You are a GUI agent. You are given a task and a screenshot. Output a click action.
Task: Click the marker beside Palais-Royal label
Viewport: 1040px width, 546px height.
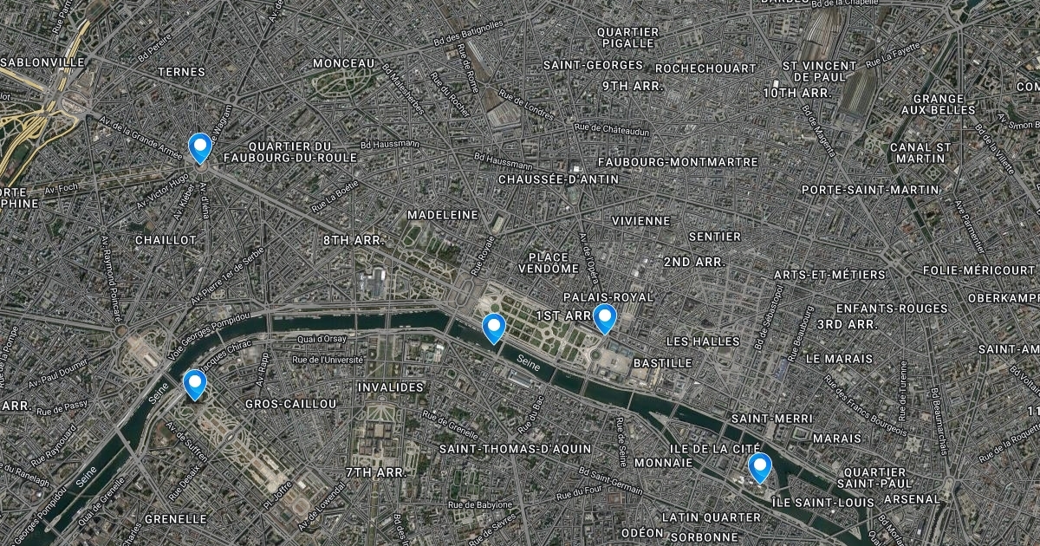click(x=604, y=320)
